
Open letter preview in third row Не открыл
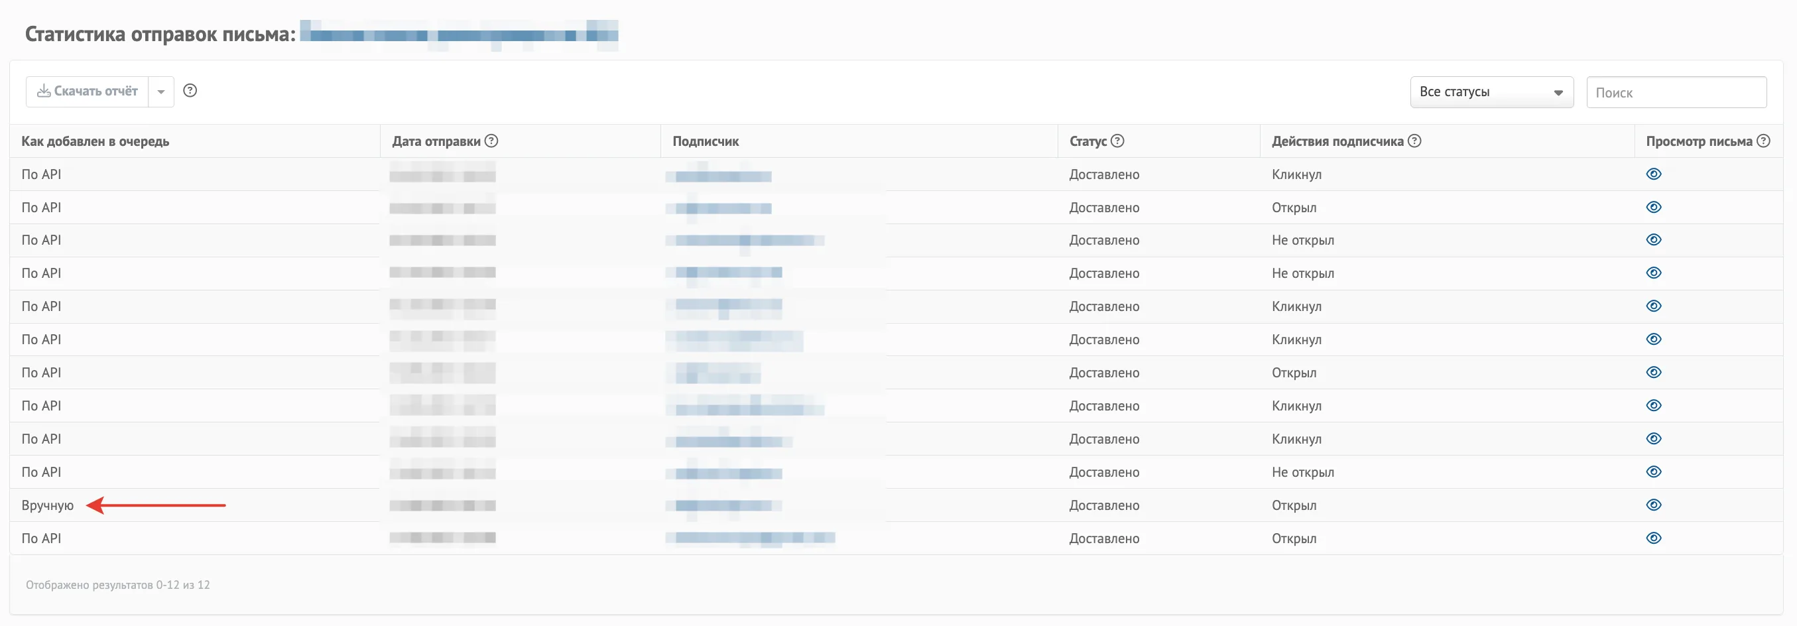pos(1653,239)
